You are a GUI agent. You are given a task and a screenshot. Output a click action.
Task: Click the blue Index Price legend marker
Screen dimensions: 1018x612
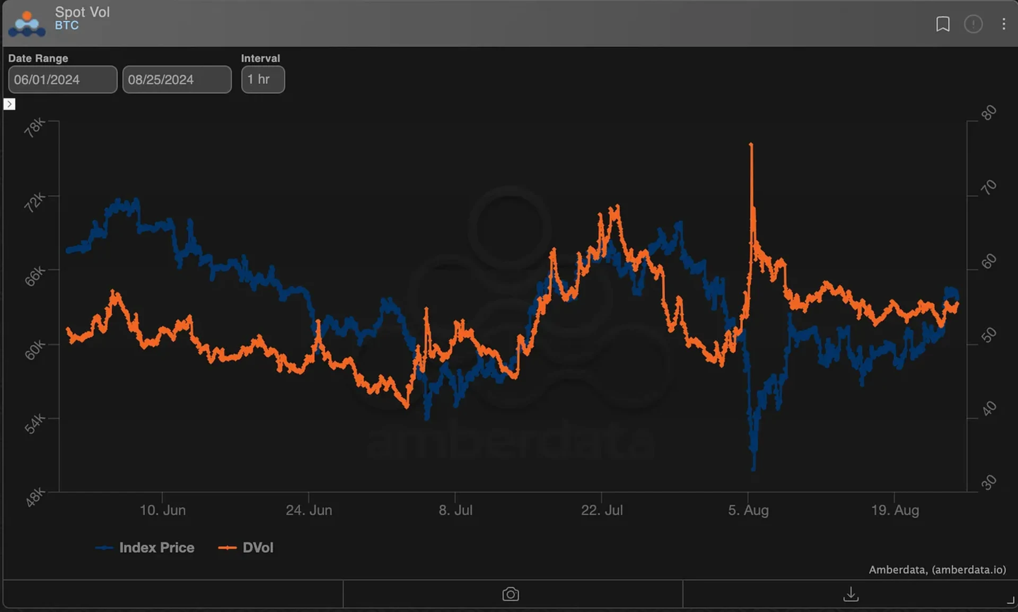pyautogui.click(x=104, y=548)
